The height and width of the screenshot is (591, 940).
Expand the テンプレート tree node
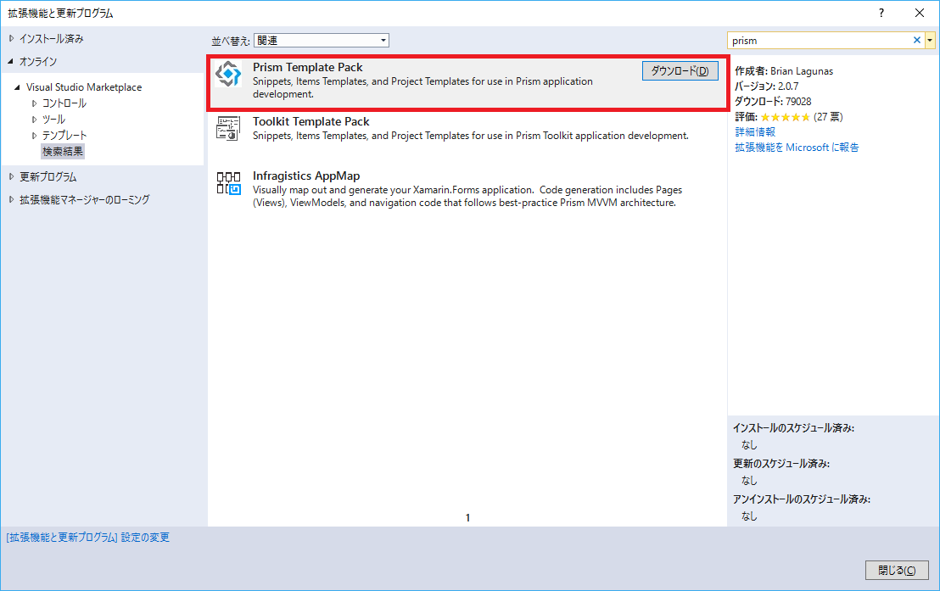34,136
